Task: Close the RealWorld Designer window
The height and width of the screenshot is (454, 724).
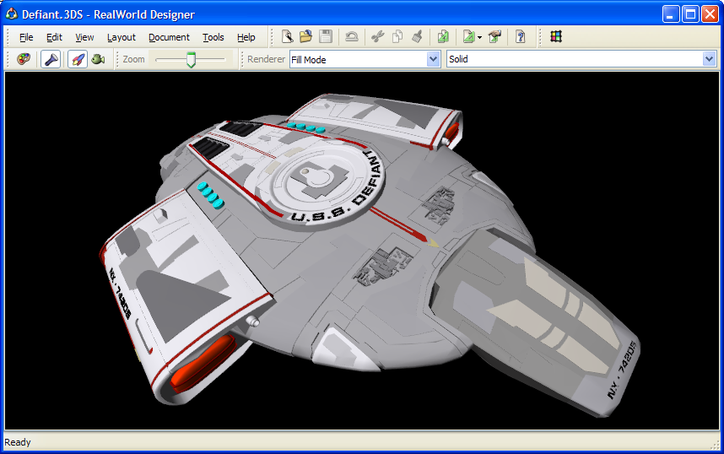Action: click(710, 14)
